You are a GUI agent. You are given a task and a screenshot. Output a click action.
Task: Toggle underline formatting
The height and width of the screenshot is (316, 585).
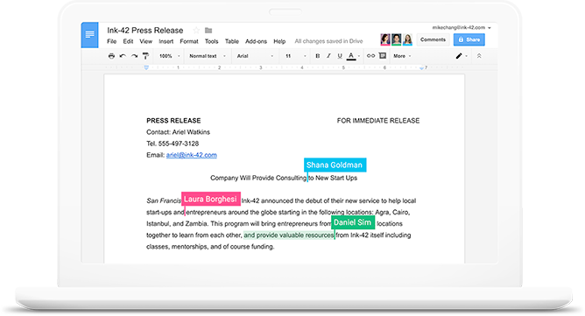[340, 56]
